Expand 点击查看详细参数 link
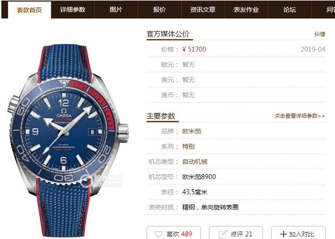 coord(300,116)
